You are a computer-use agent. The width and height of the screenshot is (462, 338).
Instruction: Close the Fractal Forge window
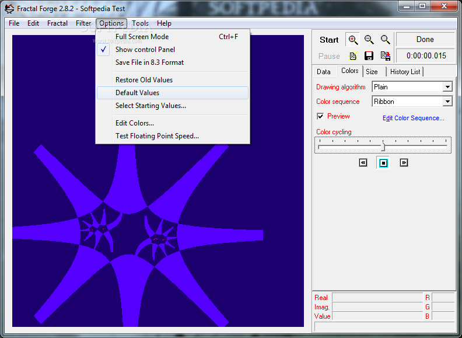(x=444, y=6)
